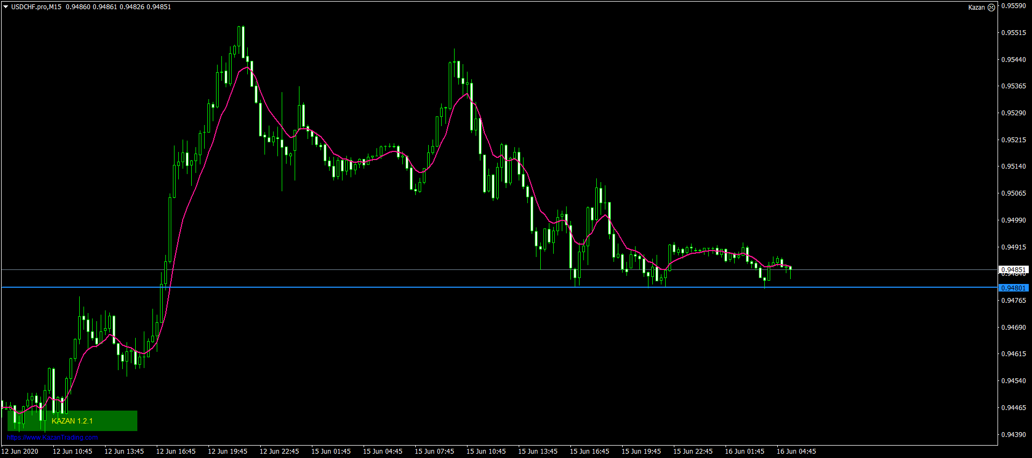Screen dimensions: 1032x458
Task: Click the 15 Jun 19:45 time label
Action: pos(641,452)
